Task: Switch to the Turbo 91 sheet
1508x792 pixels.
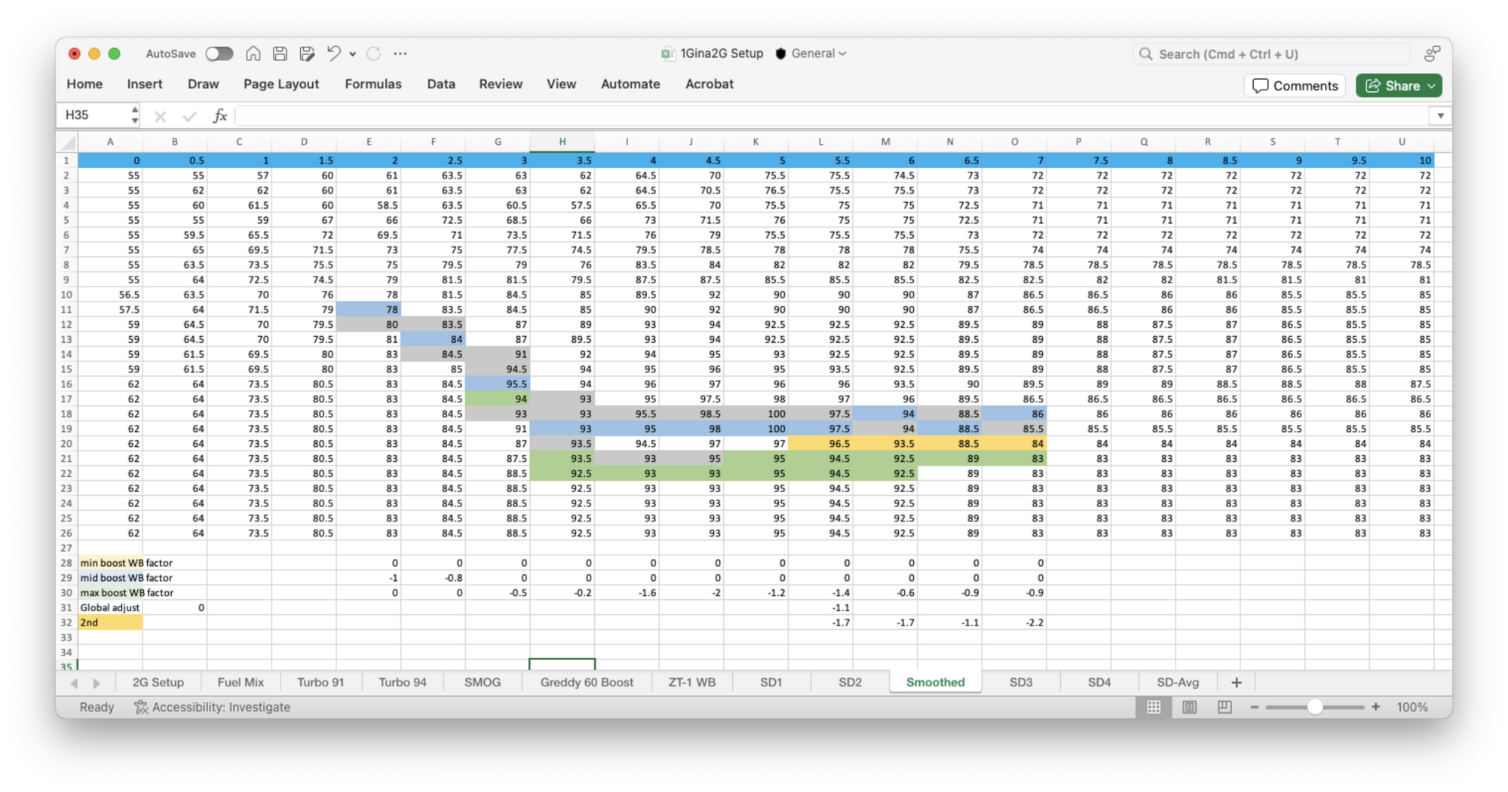Action: 320,683
